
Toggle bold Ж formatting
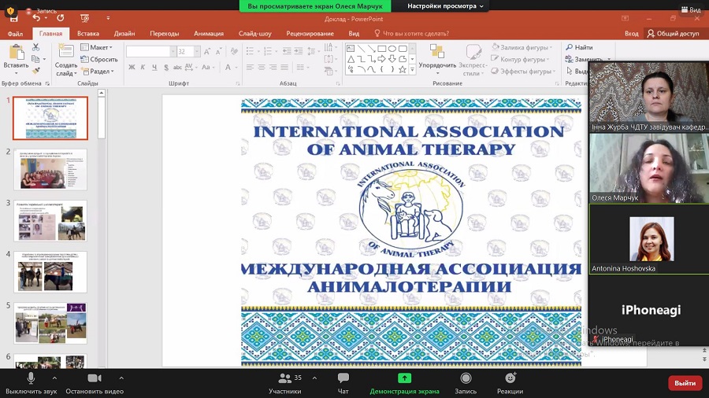[132, 67]
